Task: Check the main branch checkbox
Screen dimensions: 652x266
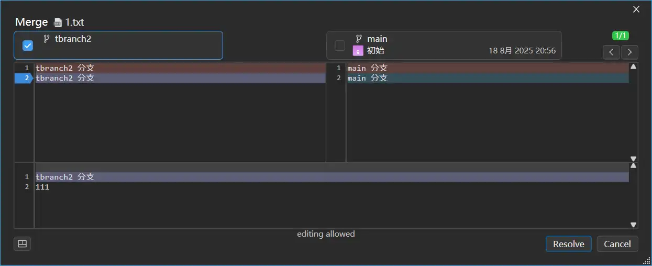Action: tap(340, 46)
